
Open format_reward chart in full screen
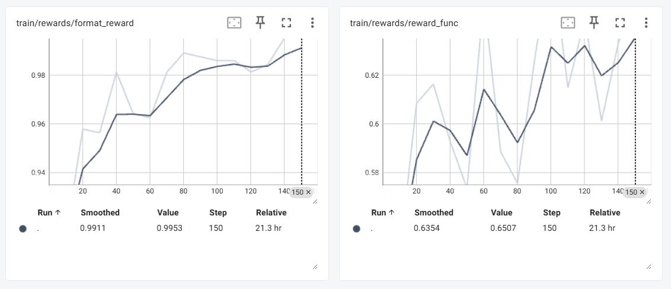tap(286, 23)
